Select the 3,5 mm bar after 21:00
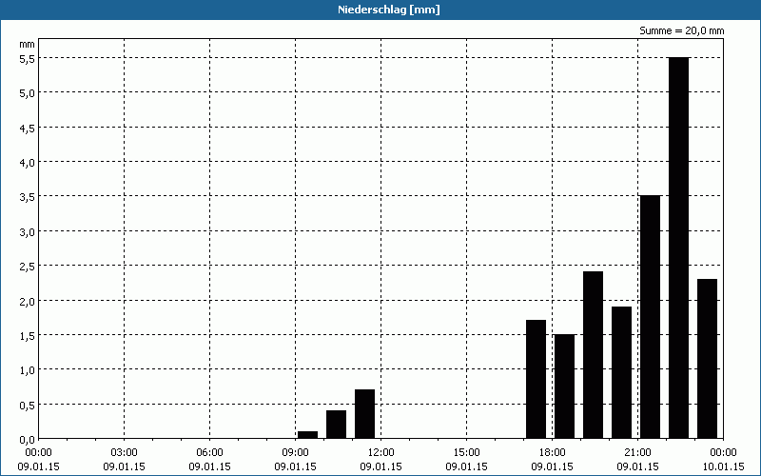The width and height of the screenshot is (761, 476). [650, 317]
